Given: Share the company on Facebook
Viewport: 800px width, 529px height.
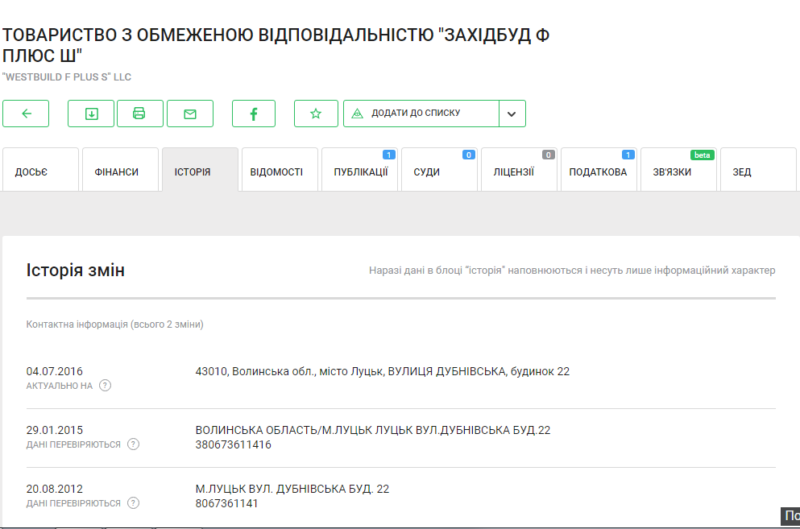Looking at the screenshot, I should 254,114.
